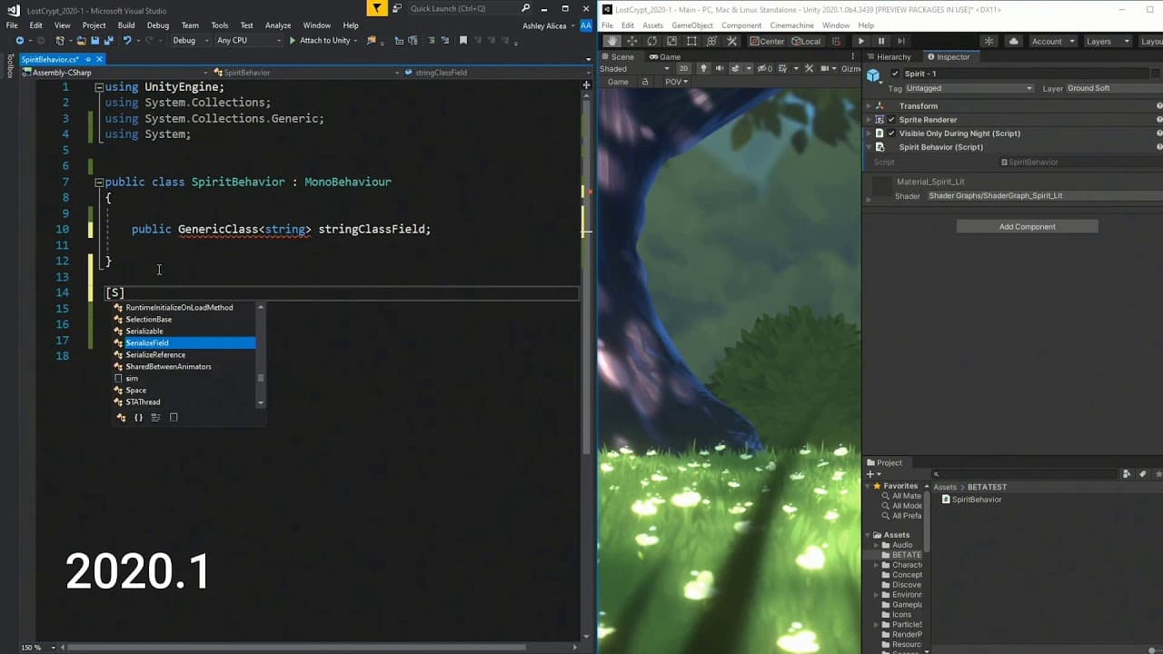This screenshot has height=654, width=1163.
Task: Open Unity Account dropdown
Action: (1052, 41)
